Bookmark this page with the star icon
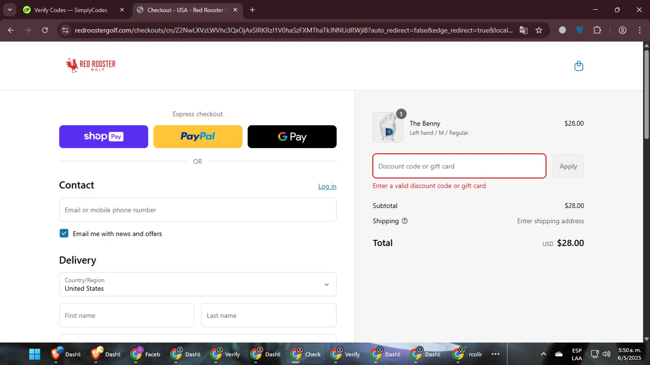Screen dimensions: 650x365 pyautogui.click(x=539, y=30)
